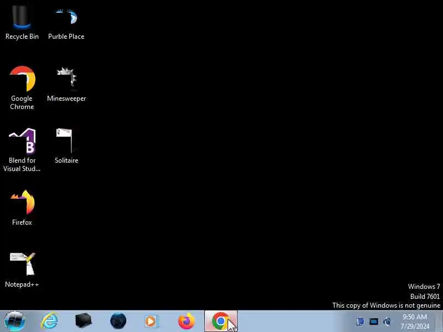Click the 'Recycle Bin' label text

pos(22,37)
